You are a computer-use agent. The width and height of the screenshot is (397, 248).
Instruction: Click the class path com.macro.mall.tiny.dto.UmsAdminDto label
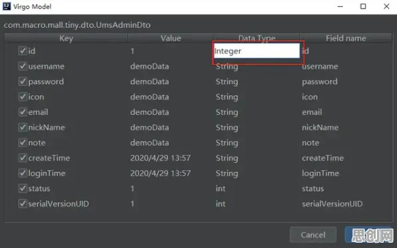tap(77, 25)
